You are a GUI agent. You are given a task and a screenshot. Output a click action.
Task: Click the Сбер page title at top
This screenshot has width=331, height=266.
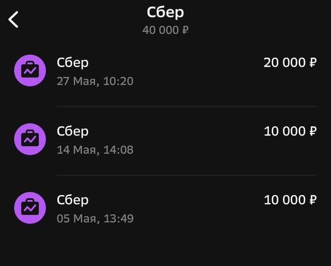(165, 12)
